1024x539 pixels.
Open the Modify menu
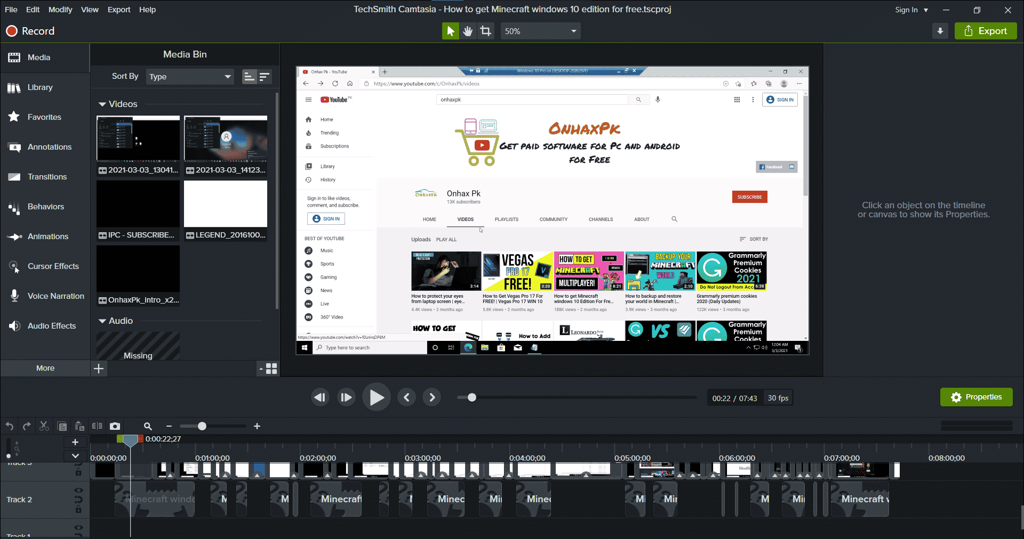(x=60, y=10)
